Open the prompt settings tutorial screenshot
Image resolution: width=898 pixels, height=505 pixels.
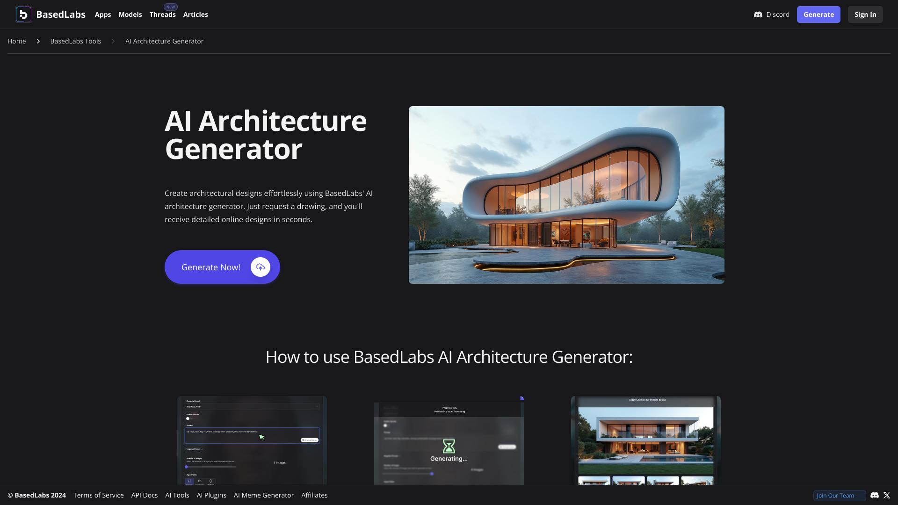tap(252, 440)
